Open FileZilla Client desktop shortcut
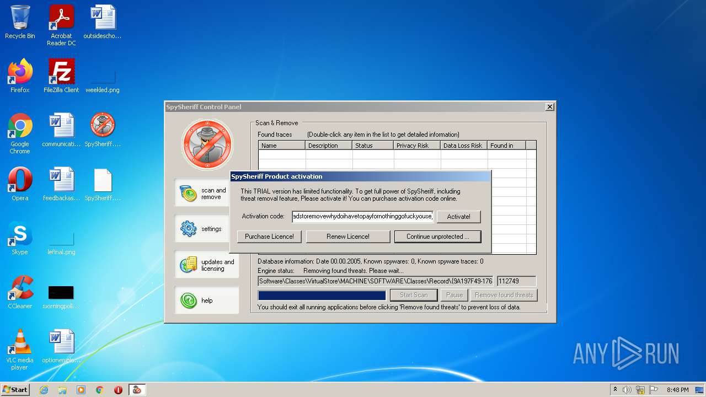This screenshot has height=397, width=706. click(x=61, y=76)
